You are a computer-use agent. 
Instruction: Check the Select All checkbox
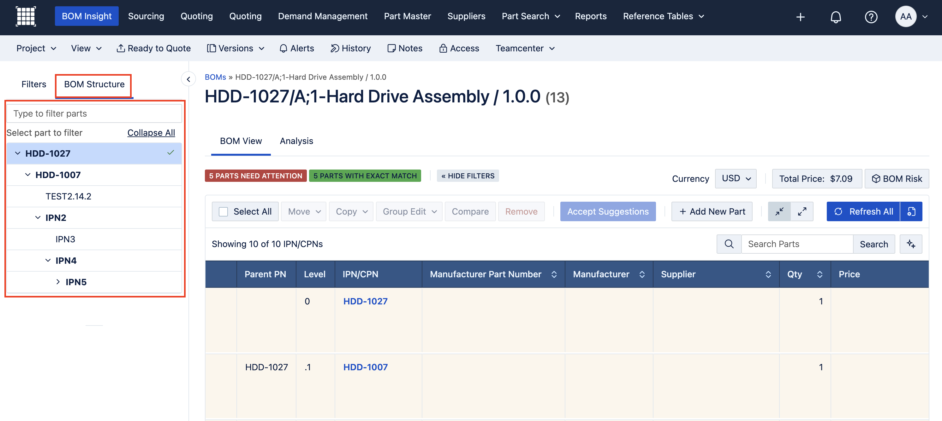coord(223,211)
